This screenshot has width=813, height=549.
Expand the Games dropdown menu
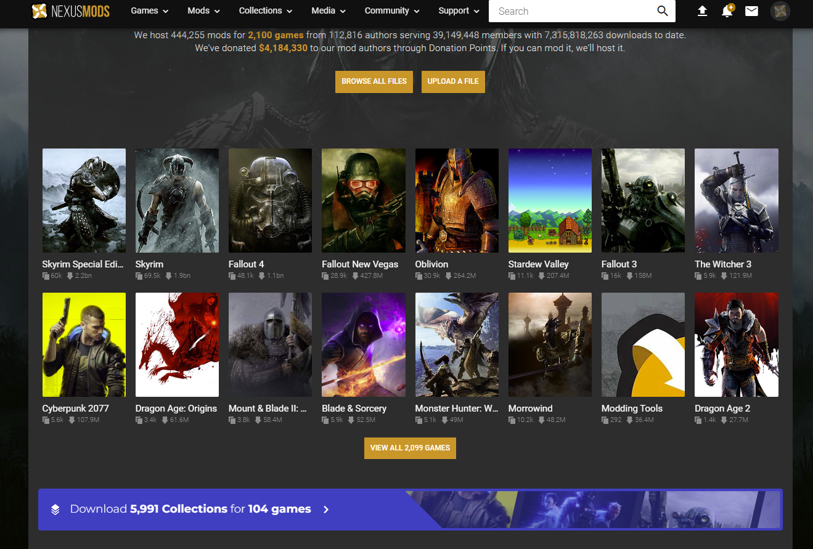[x=150, y=10]
